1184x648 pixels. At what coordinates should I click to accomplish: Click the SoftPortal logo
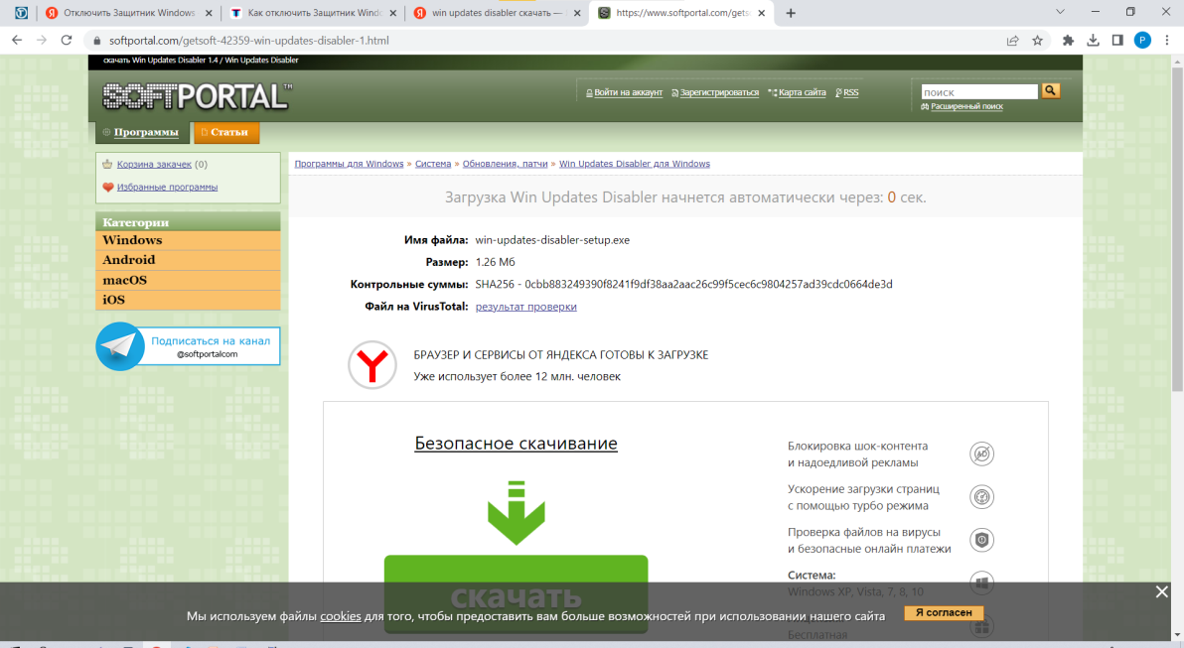point(197,96)
